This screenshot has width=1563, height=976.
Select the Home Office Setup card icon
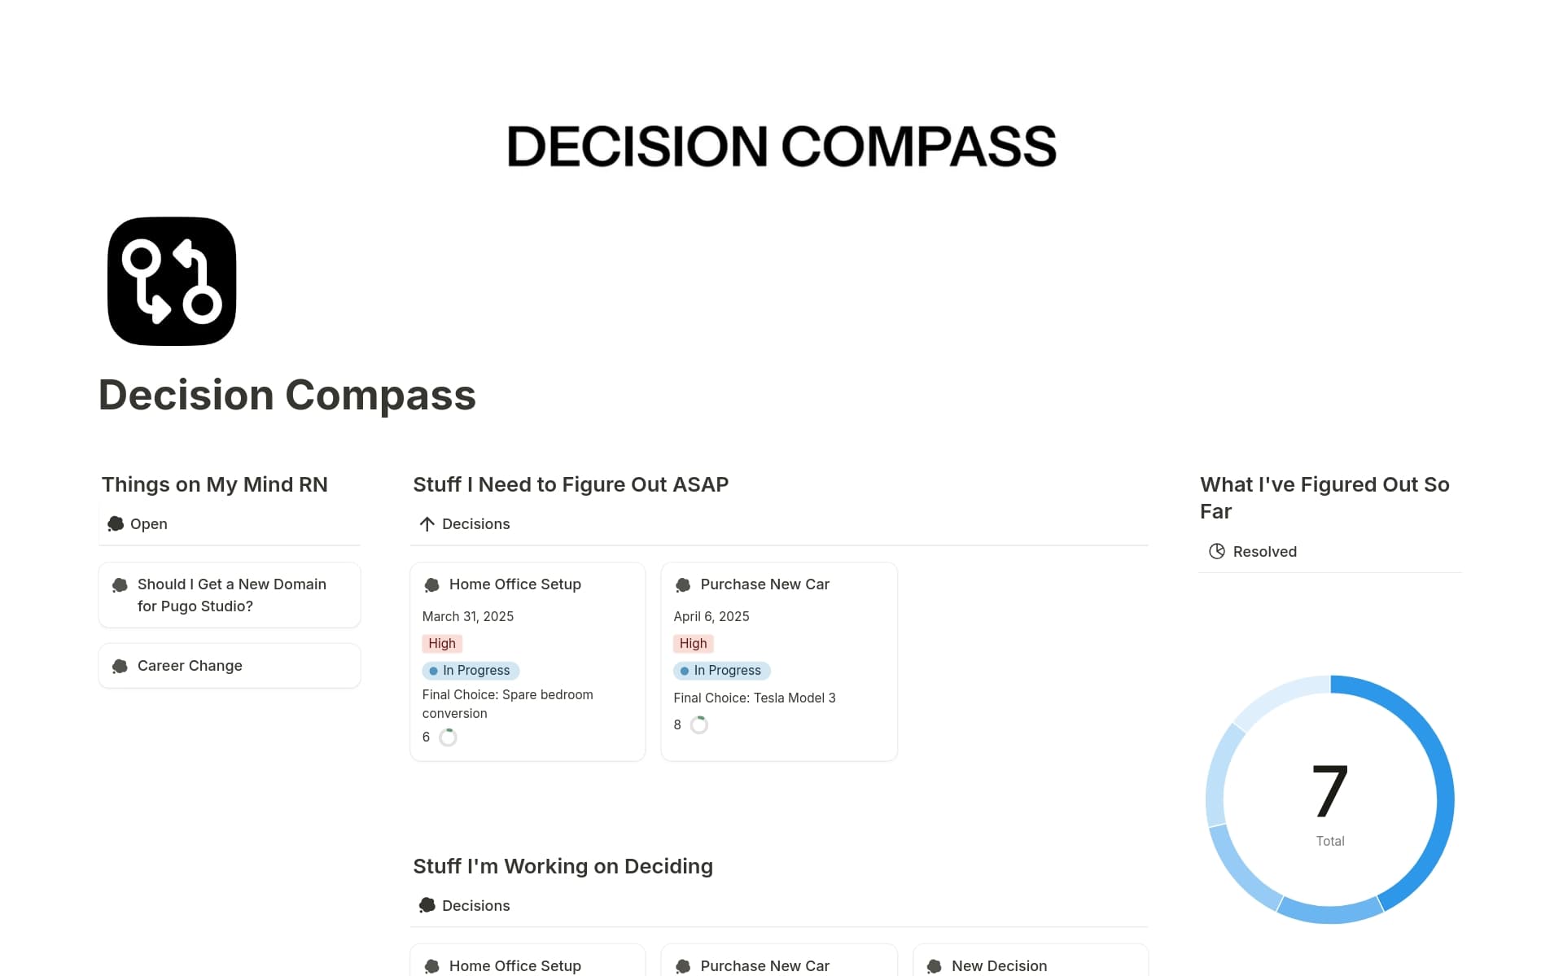tap(431, 584)
